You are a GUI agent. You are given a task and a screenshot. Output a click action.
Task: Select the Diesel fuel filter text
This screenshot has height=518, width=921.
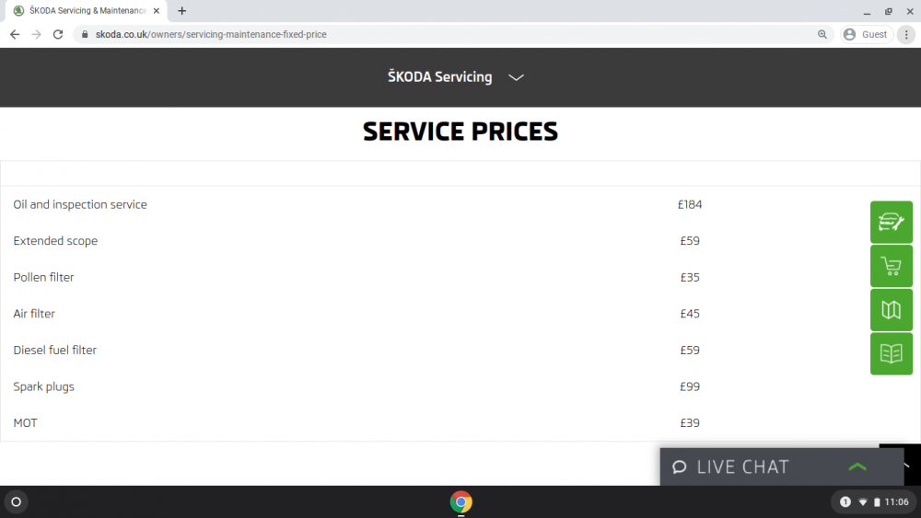point(55,351)
